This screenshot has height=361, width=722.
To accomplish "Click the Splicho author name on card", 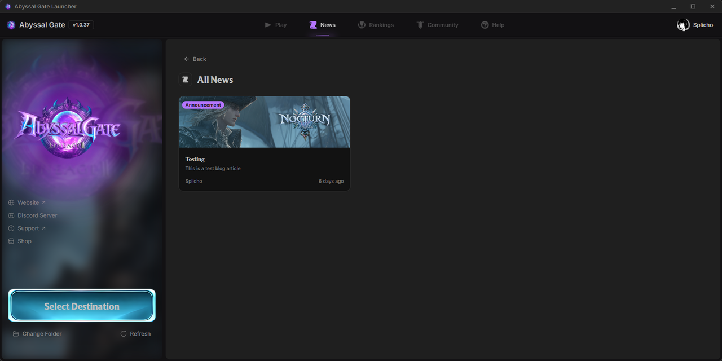I will click(193, 181).
